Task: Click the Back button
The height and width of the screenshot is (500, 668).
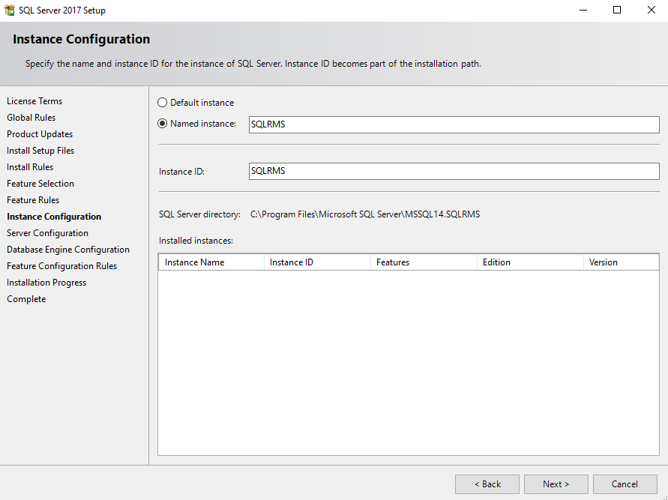Action: pyautogui.click(x=487, y=484)
